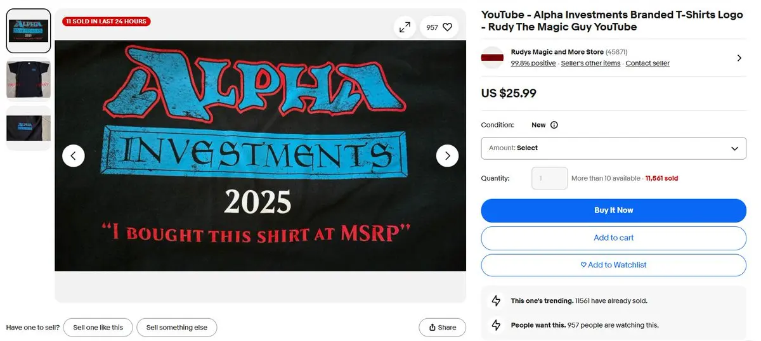Open the 99.8% positive feedback link

coord(533,63)
